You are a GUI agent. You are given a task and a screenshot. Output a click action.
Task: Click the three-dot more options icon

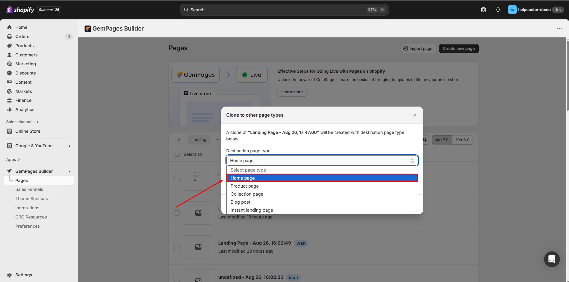pos(559,29)
